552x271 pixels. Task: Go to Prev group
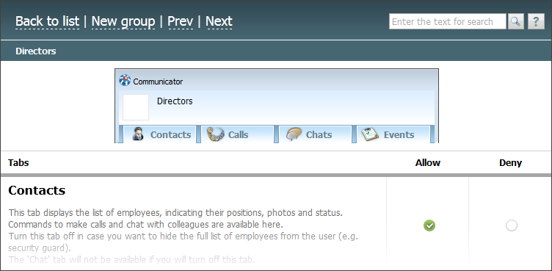coord(181,21)
